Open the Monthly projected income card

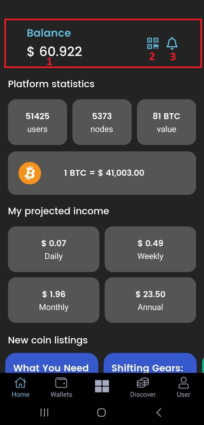pos(53,300)
